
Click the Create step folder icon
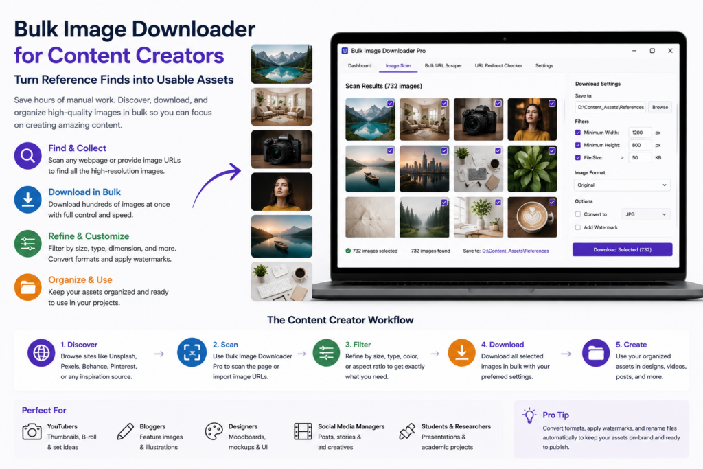coord(596,352)
